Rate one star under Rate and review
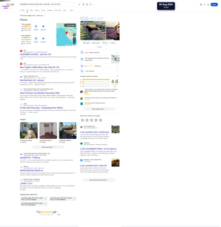The image size is (221, 227). [82, 120]
